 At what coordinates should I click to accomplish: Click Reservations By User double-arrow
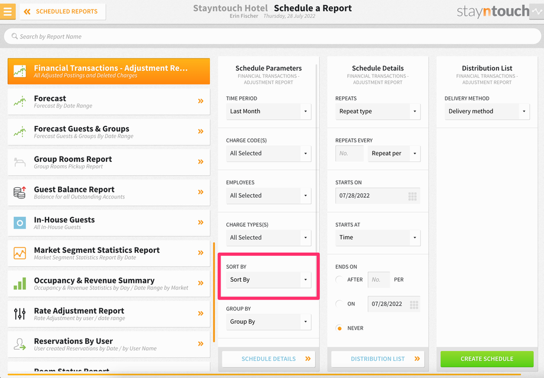point(200,344)
